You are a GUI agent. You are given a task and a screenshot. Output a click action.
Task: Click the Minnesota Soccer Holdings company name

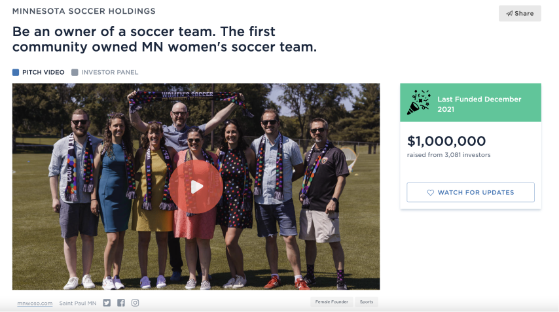click(x=84, y=11)
